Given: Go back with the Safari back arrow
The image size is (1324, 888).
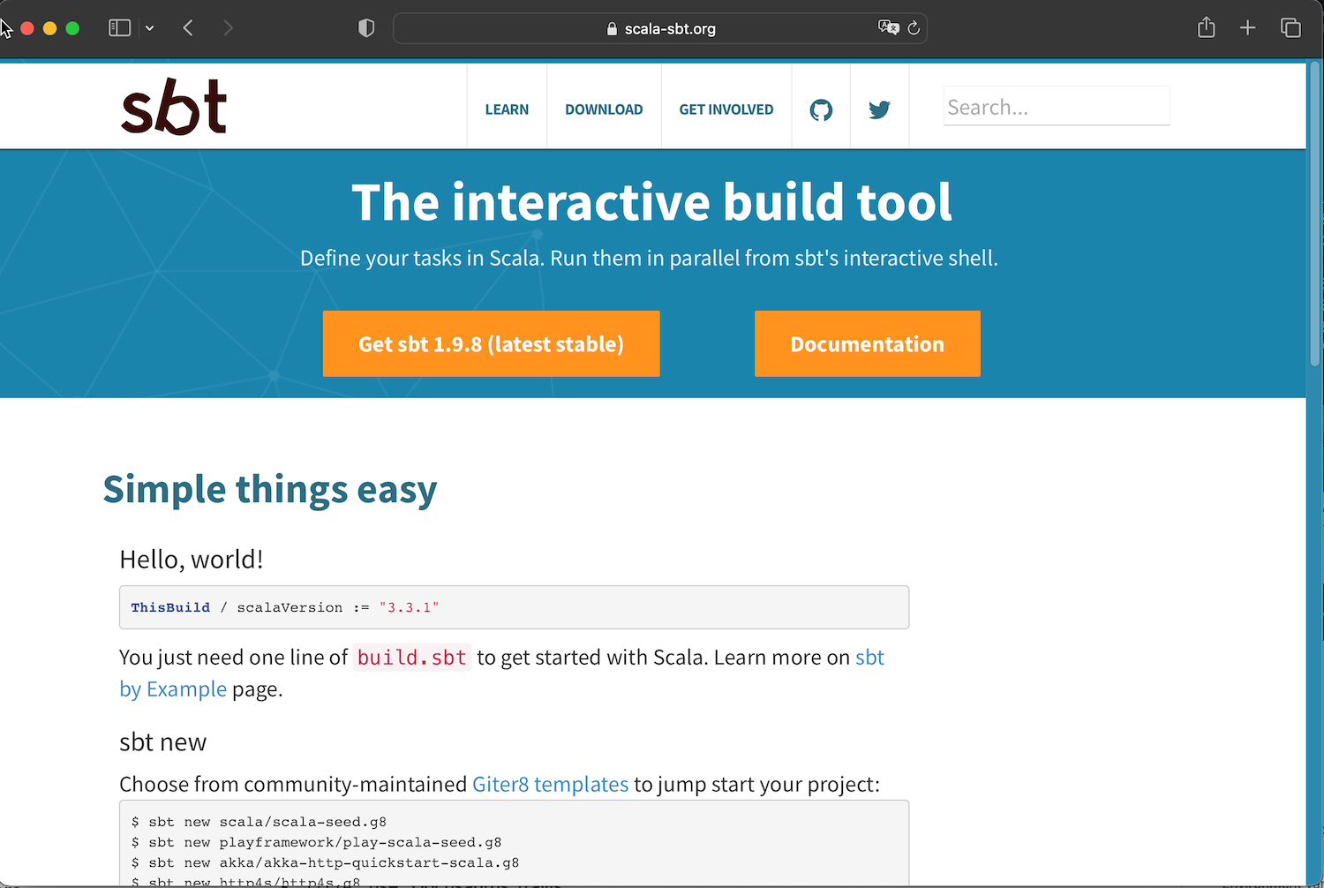Looking at the screenshot, I should click(x=188, y=28).
